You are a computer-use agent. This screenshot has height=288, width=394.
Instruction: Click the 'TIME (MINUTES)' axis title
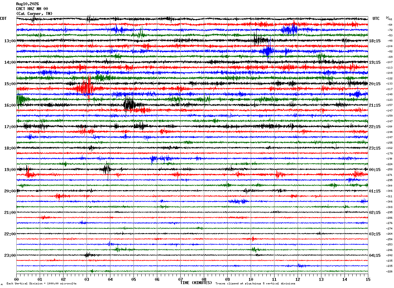click(196, 283)
